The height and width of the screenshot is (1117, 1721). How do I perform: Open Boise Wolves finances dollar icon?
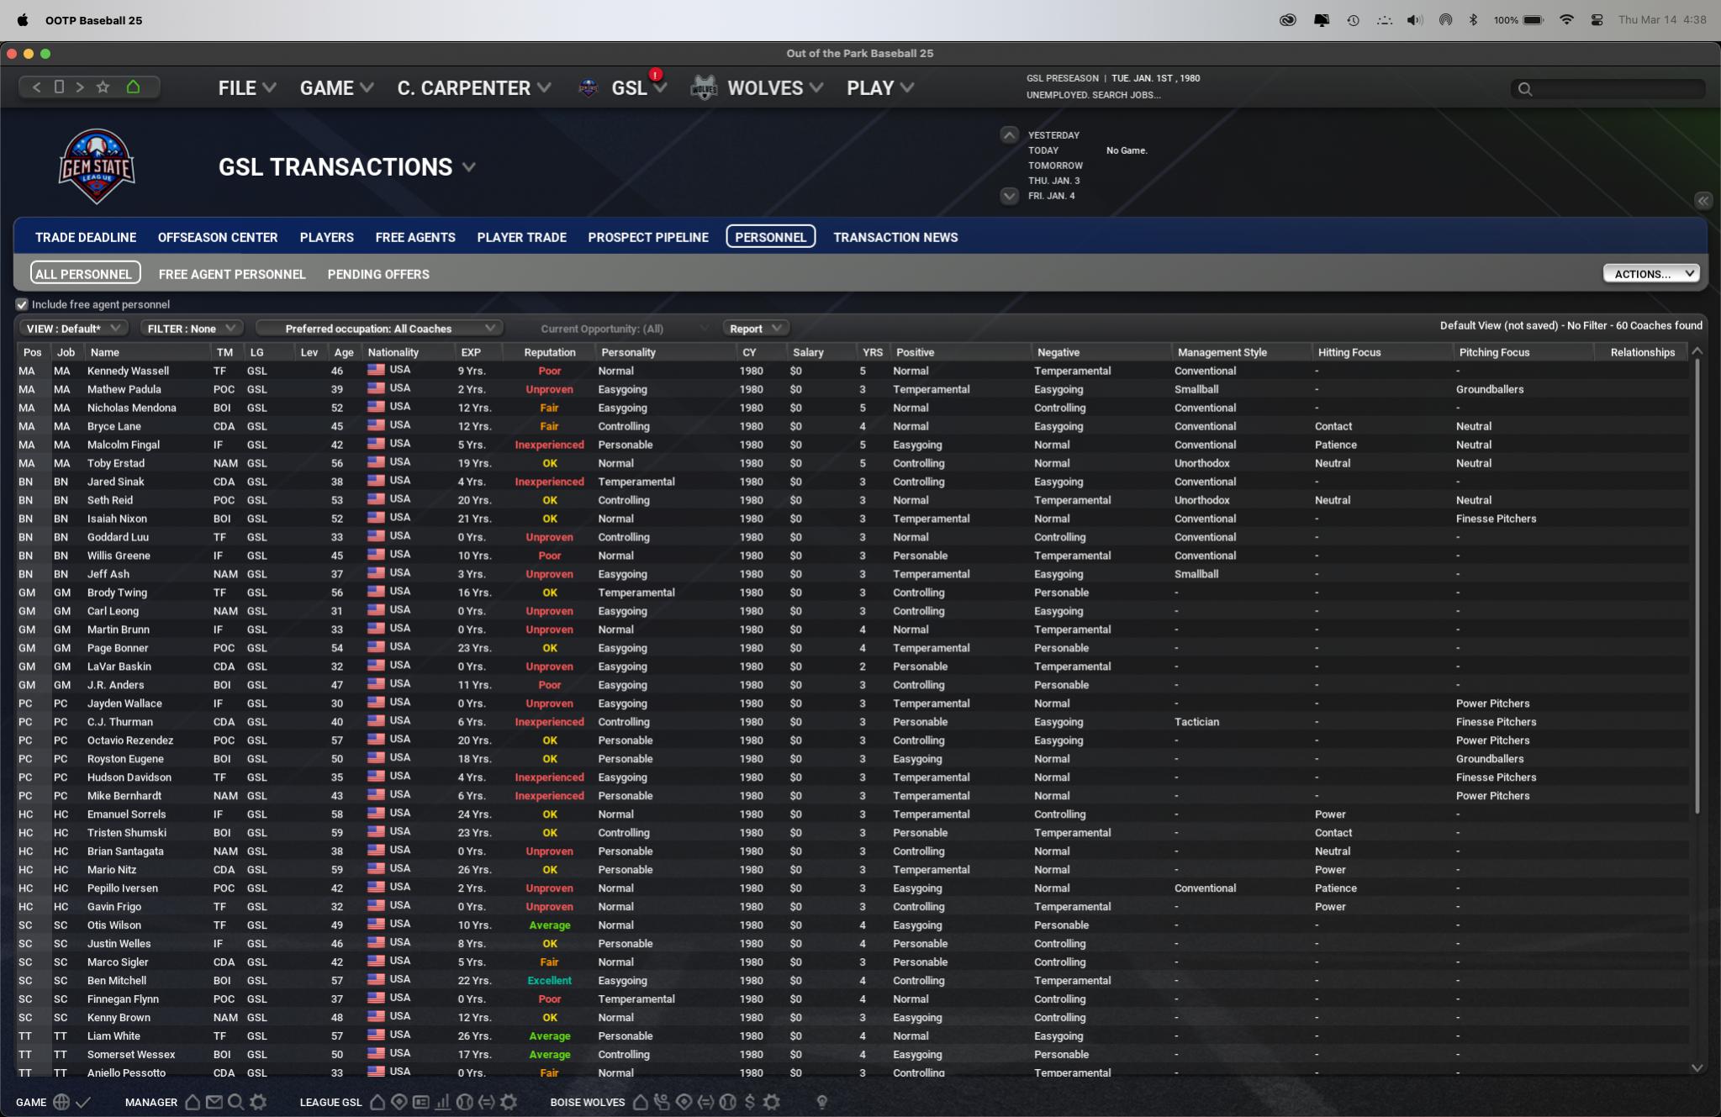click(x=750, y=1102)
